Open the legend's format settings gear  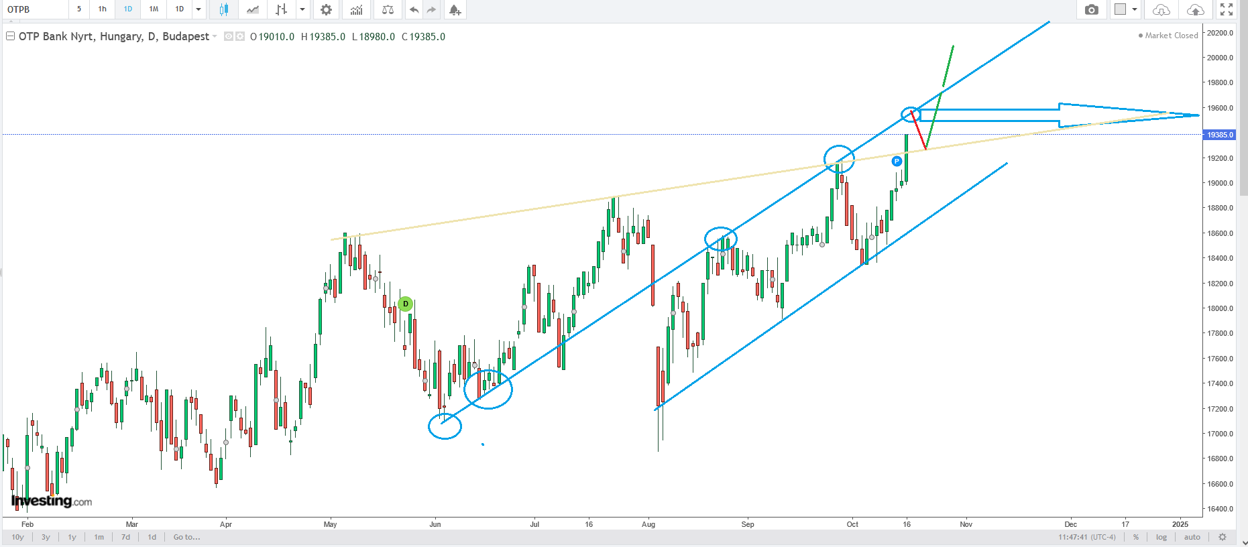239,36
